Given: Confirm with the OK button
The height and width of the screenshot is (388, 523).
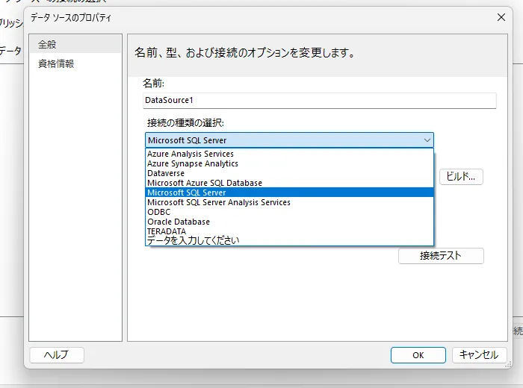Looking at the screenshot, I should pos(418,355).
